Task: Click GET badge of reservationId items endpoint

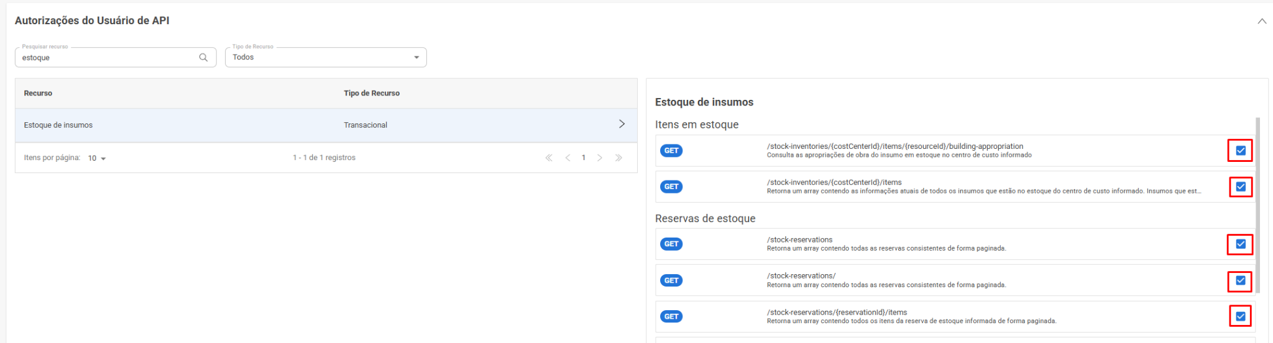Action: (x=671, y=317)
